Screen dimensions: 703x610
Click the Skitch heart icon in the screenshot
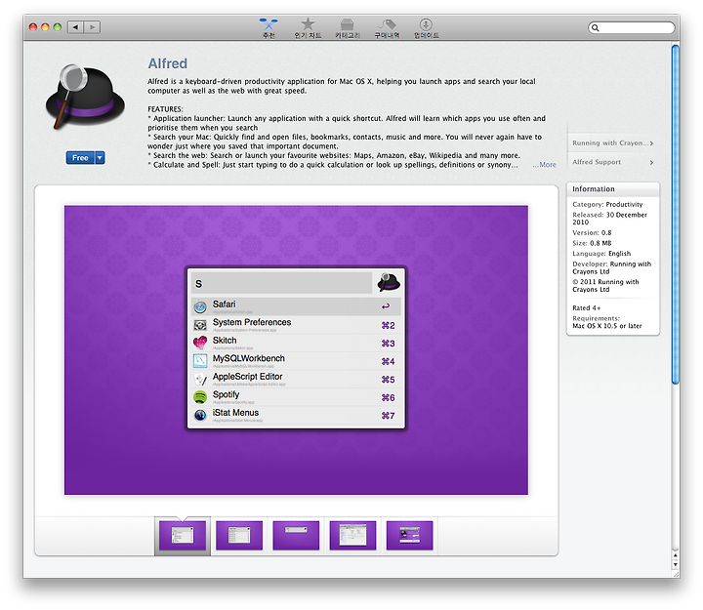[200, 343]
